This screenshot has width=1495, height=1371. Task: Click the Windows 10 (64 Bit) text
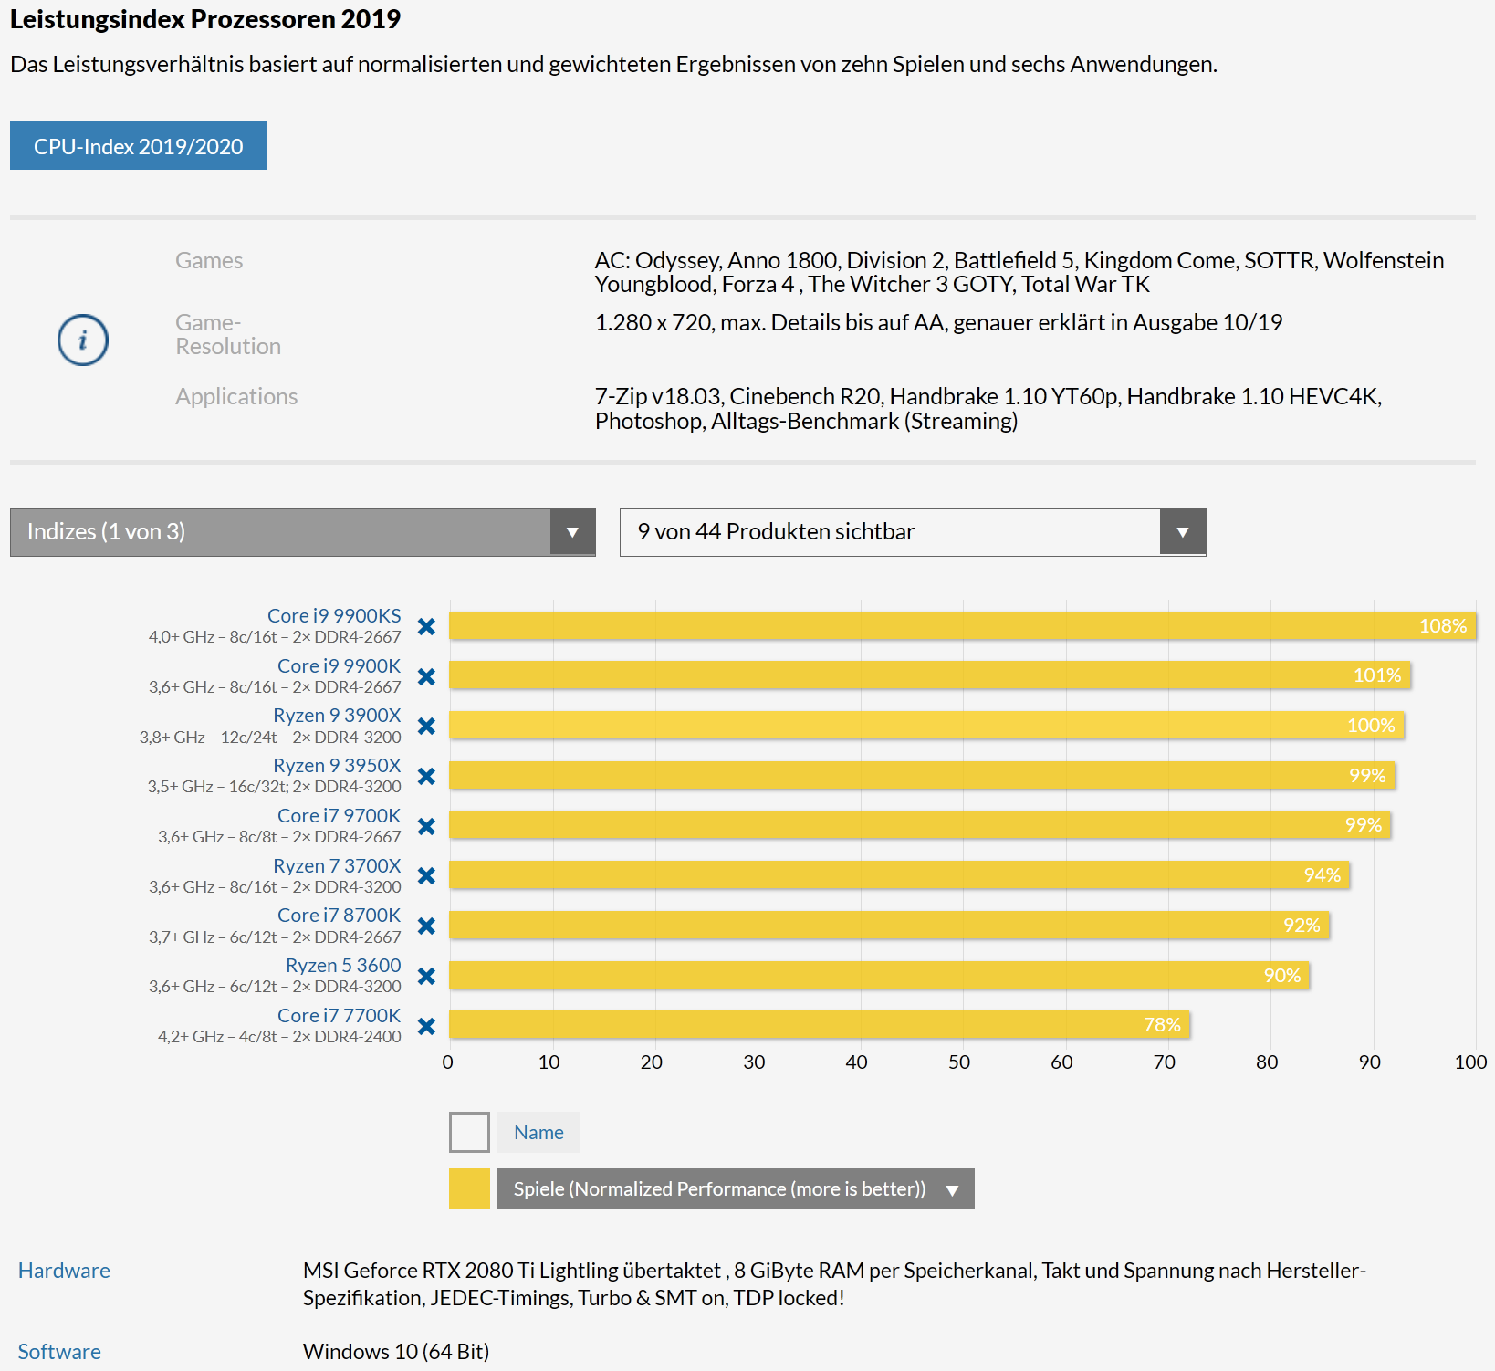(x=396, y=1352)
